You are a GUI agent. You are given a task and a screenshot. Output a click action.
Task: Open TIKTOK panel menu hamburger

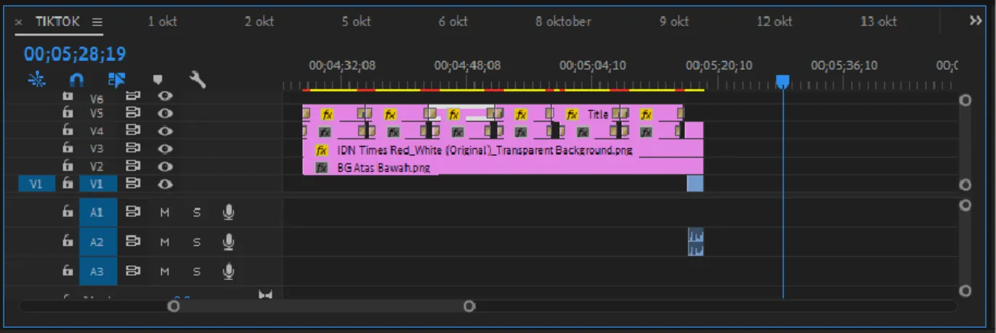97,22
